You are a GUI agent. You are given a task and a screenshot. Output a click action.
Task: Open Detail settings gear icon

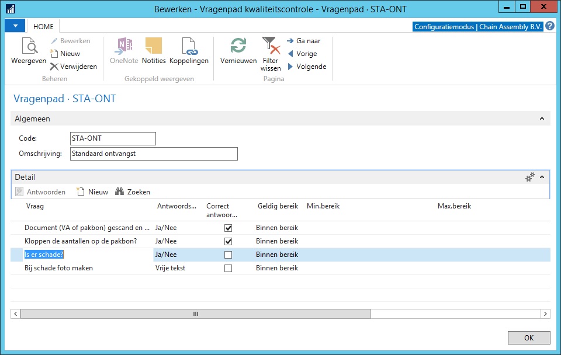pos(530,177)
